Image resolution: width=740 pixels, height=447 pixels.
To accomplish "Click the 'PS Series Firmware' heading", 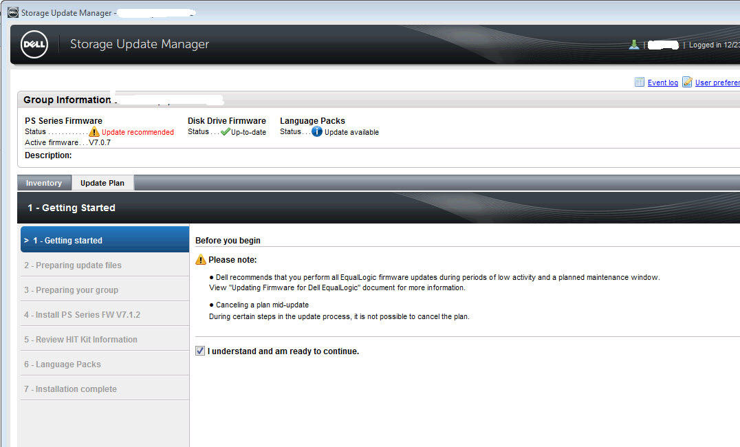I will pyautogui.click(x=63, y=121).
